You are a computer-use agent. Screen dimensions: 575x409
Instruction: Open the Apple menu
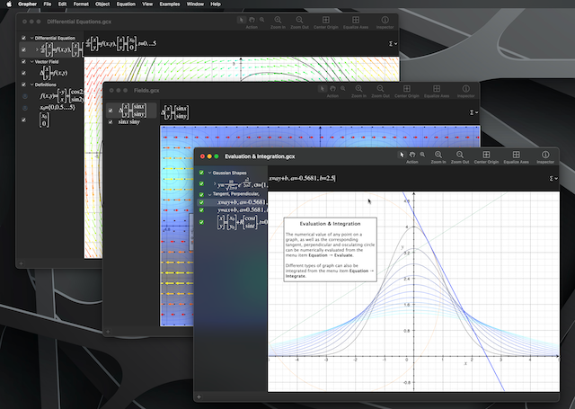click(x=9, y=4)
